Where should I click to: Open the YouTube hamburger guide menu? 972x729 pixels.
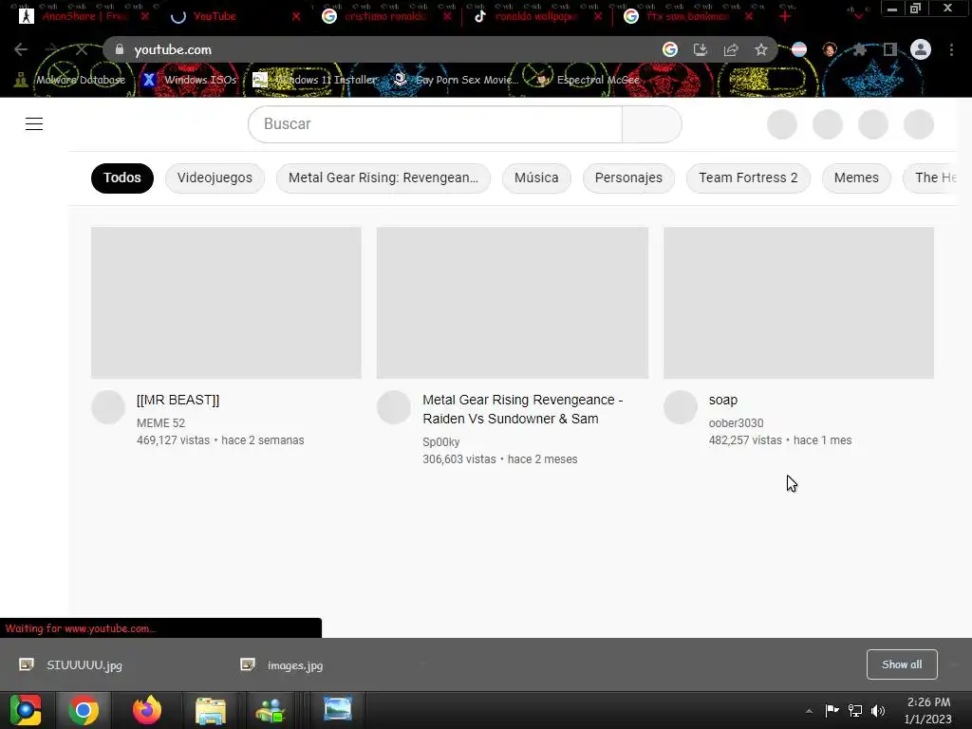pyautogui.click(x=34, y=124)
